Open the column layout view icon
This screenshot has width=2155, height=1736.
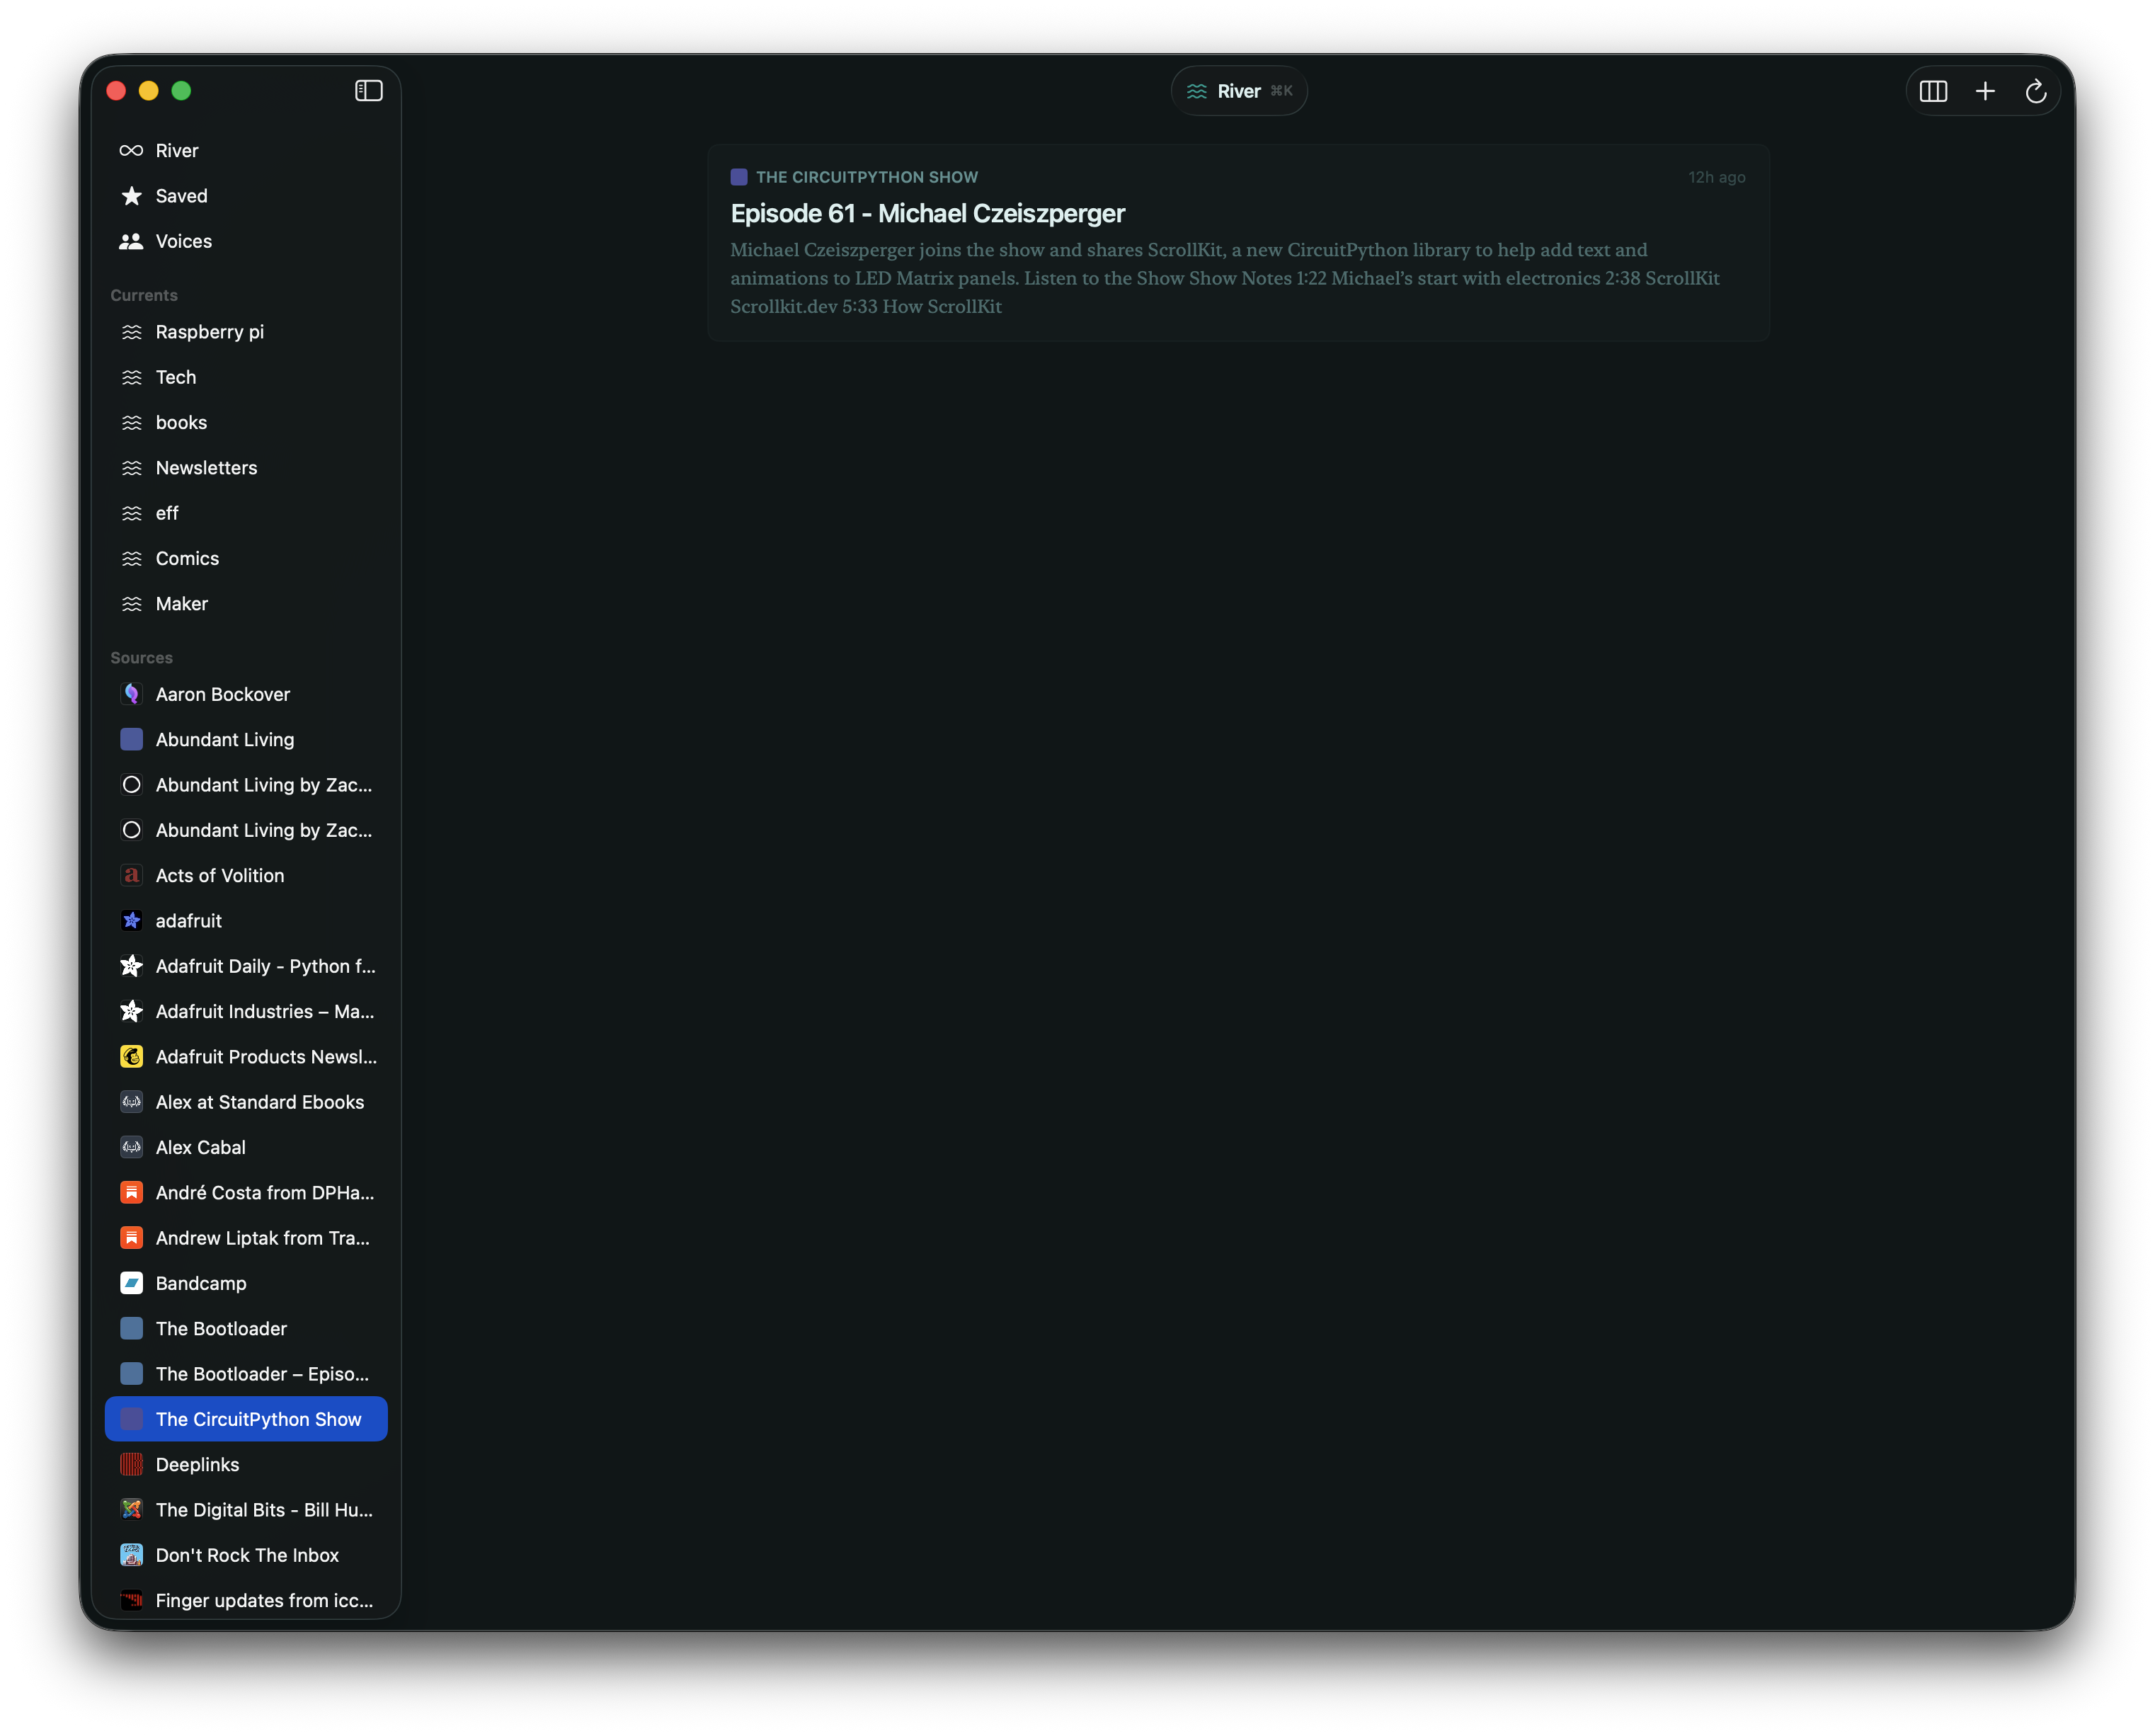pos(1932,91)
